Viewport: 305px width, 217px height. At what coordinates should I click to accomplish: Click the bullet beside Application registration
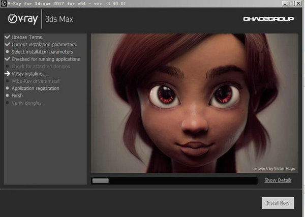tap(7, 88)
